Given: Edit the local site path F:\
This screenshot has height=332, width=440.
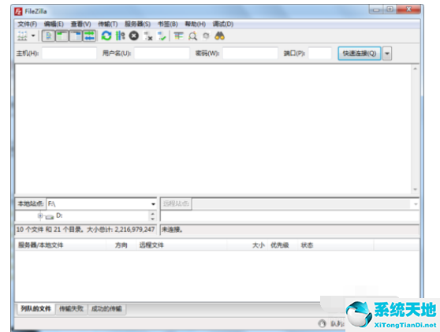Looking at the screenshot, I should 99,203.
